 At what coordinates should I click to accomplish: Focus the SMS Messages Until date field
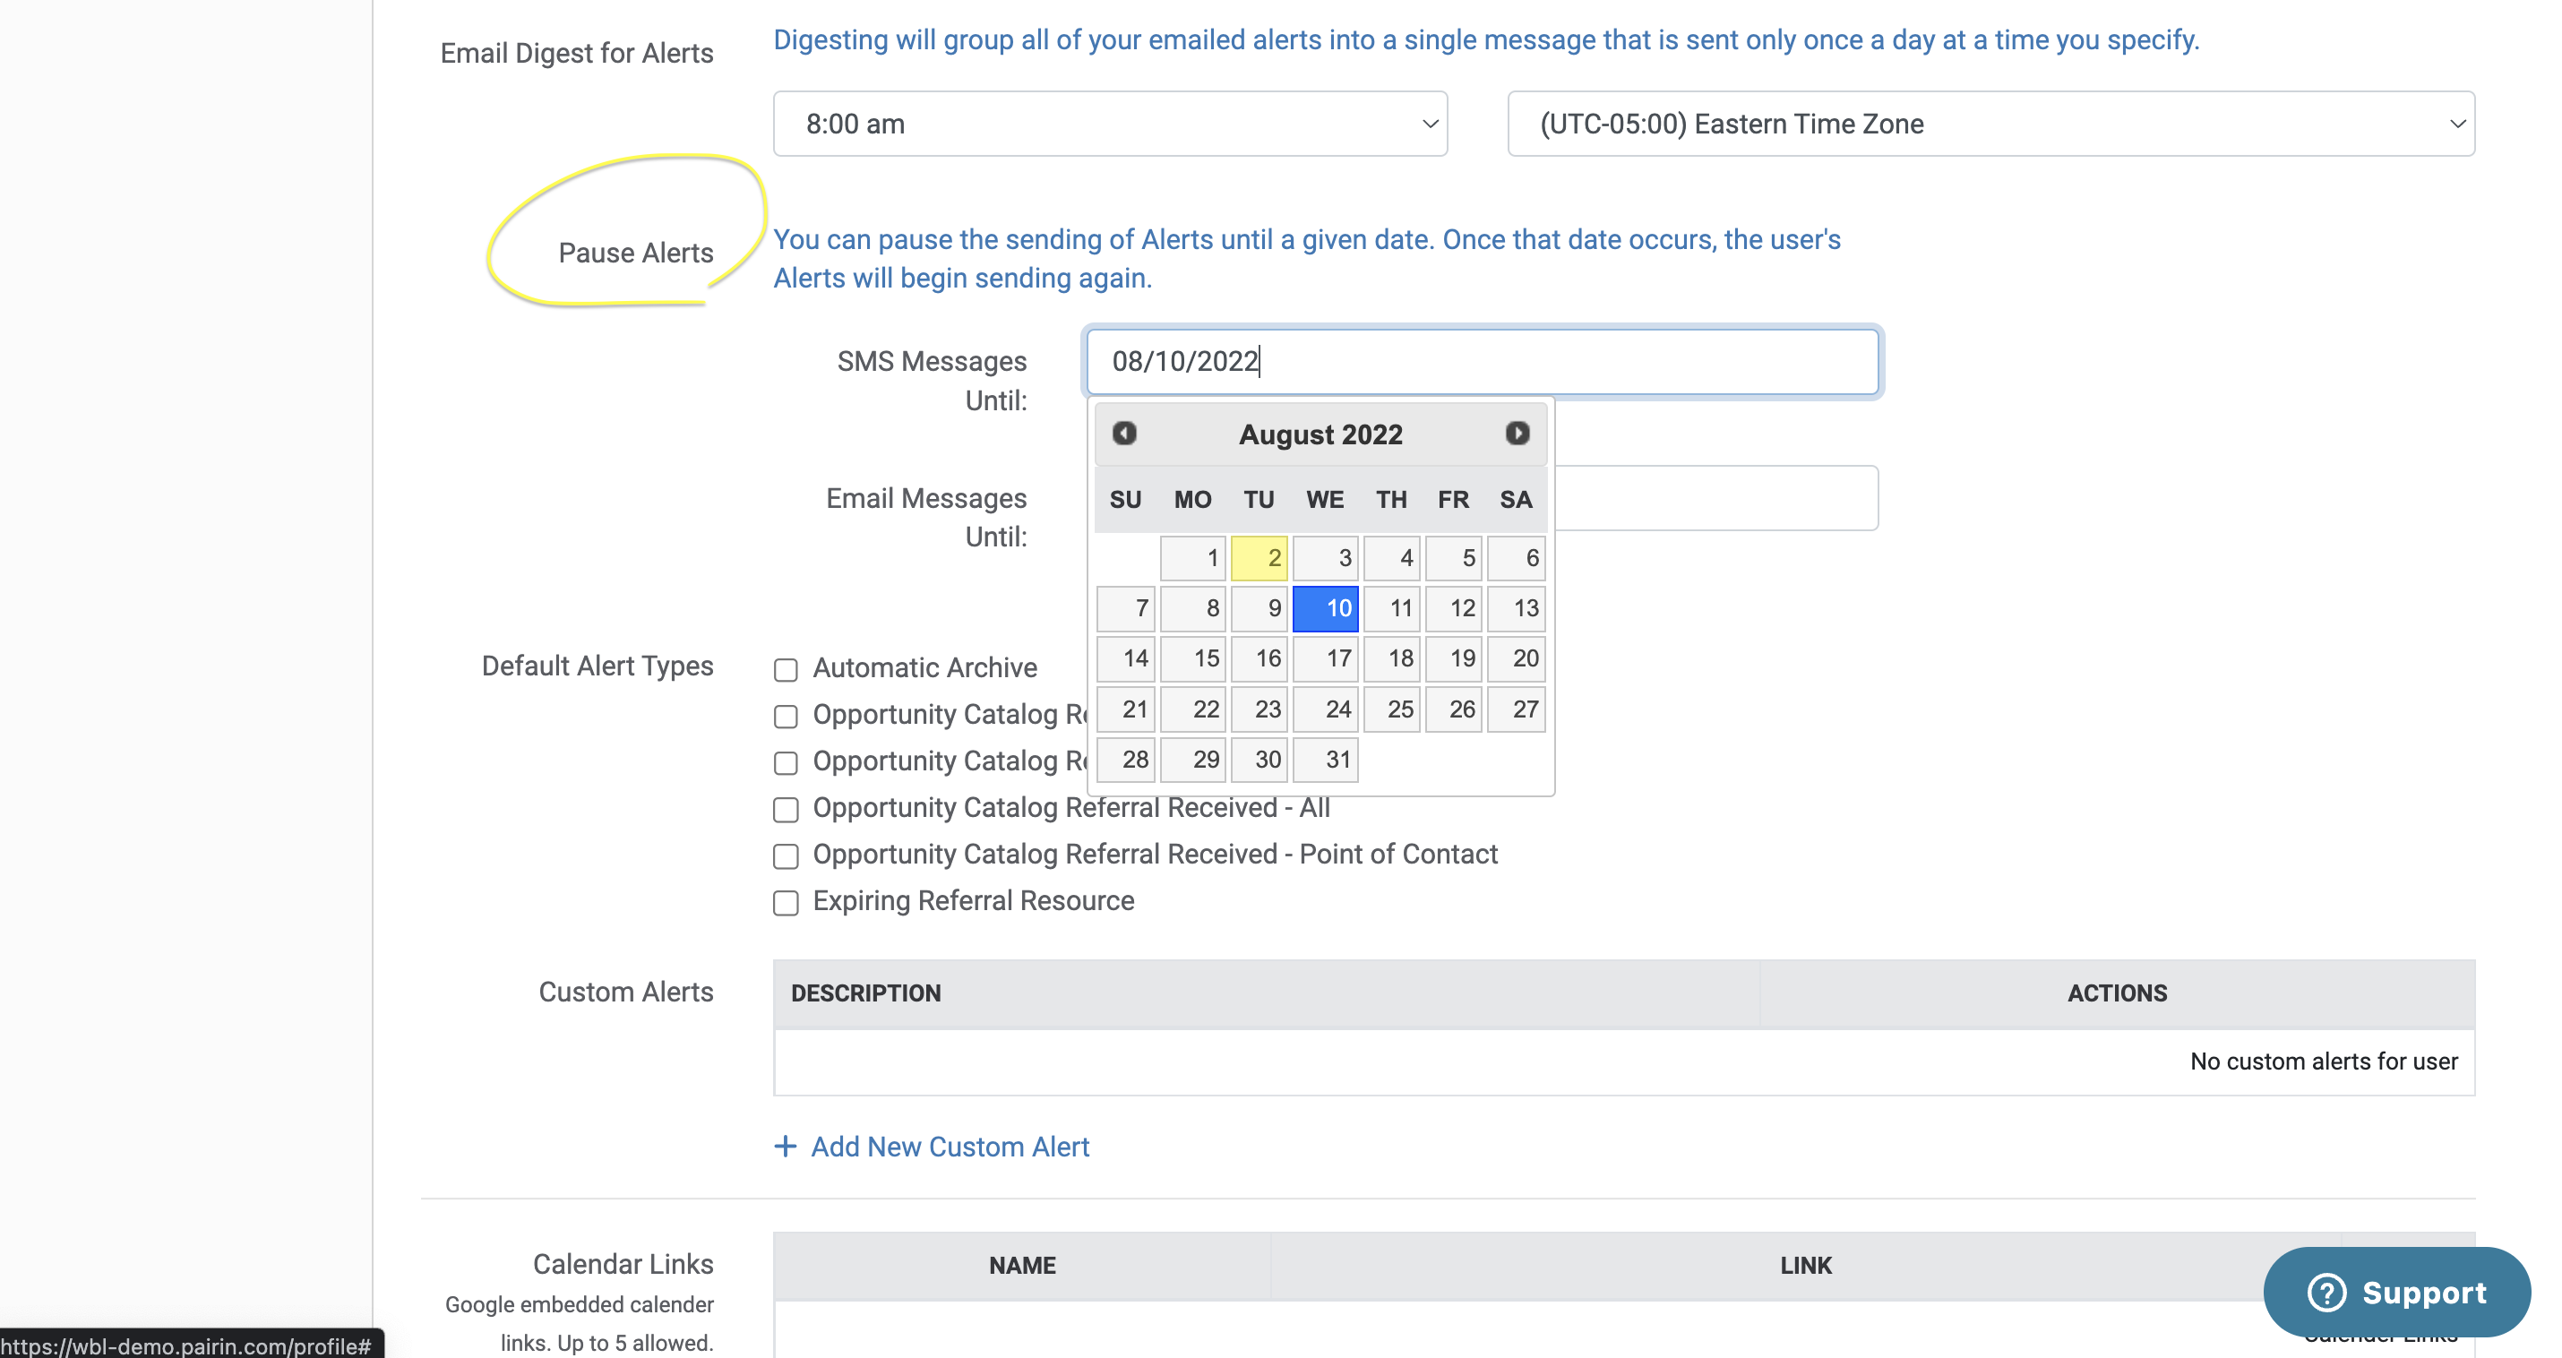[1482, 361]
